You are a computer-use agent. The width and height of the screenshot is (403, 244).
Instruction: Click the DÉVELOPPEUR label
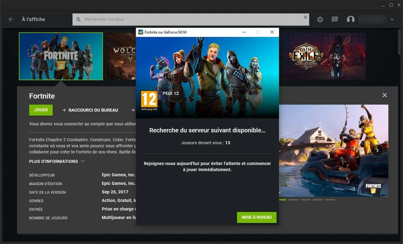click(42, 175)
